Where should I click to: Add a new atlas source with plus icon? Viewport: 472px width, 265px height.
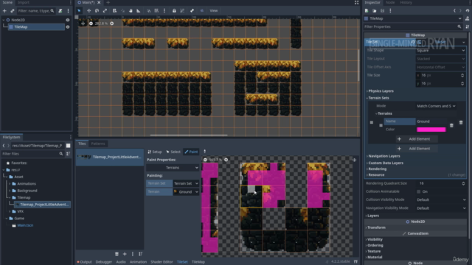pos(125,254)
